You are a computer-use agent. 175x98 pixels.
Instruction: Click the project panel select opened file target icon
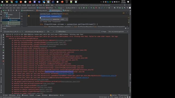(x=8, y=10)
